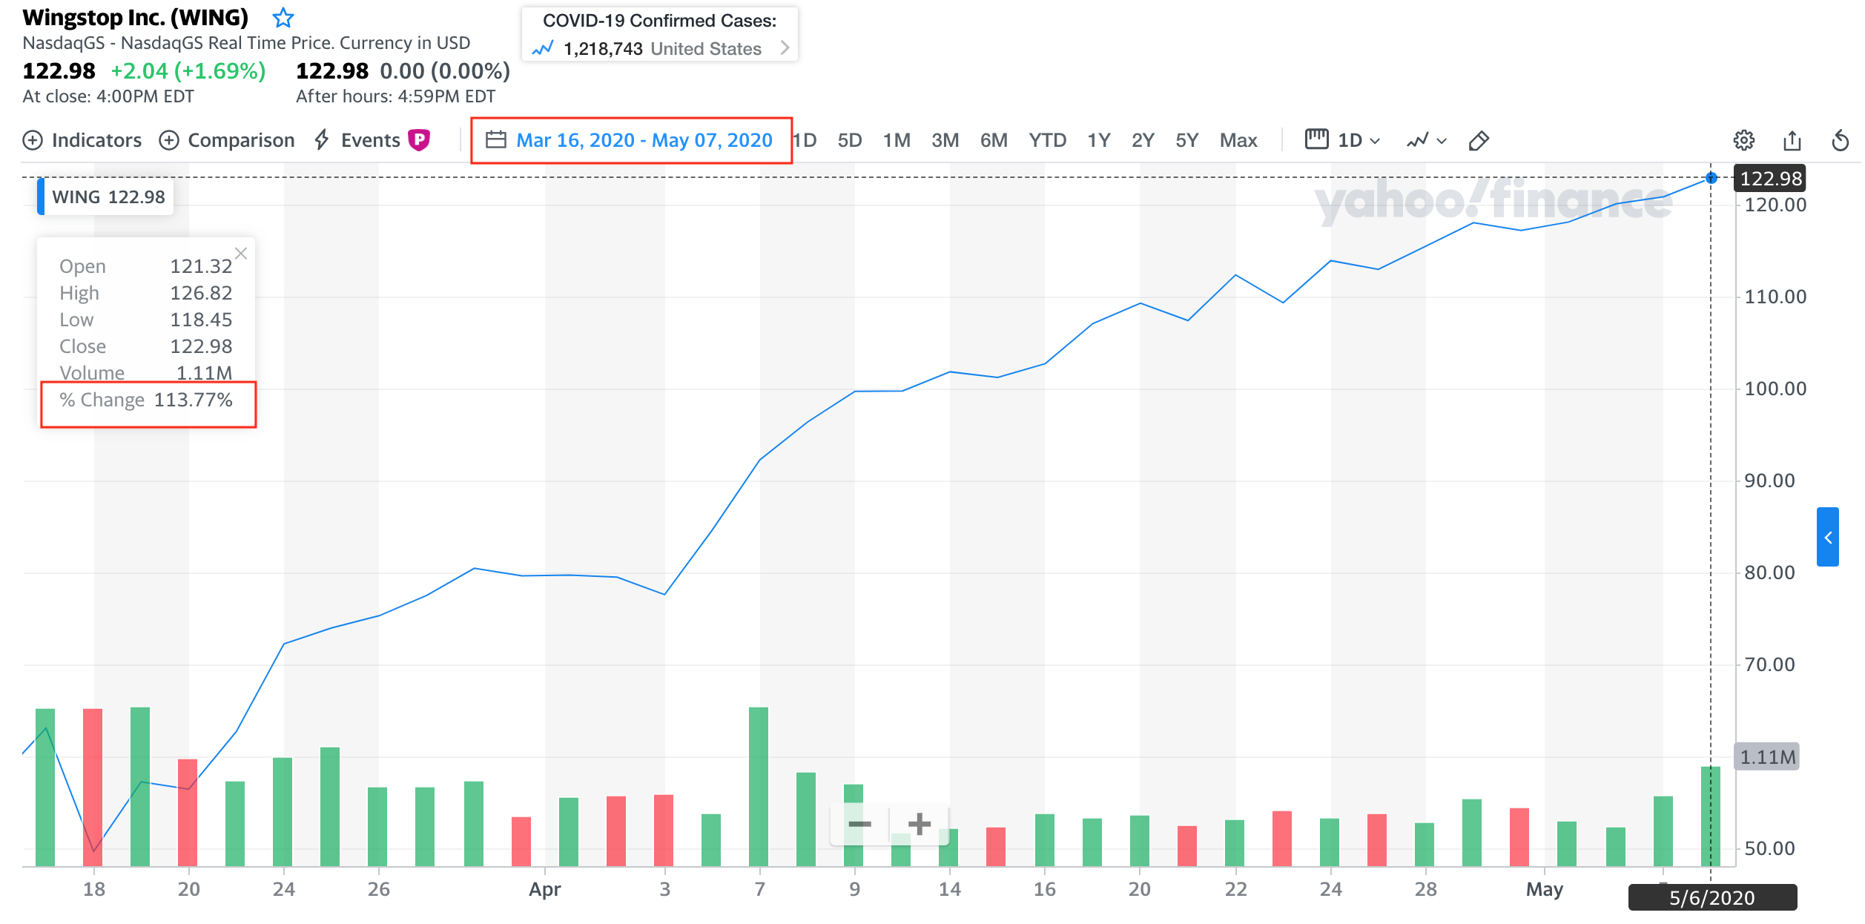Click the 1.11M volume axis label

[1767, 757]
